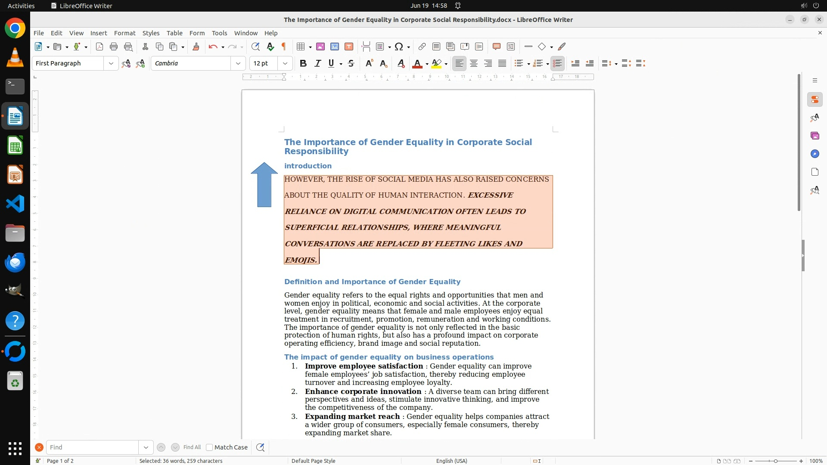
Task: Toggle Bold formatting
Action: tap(303, 64)
